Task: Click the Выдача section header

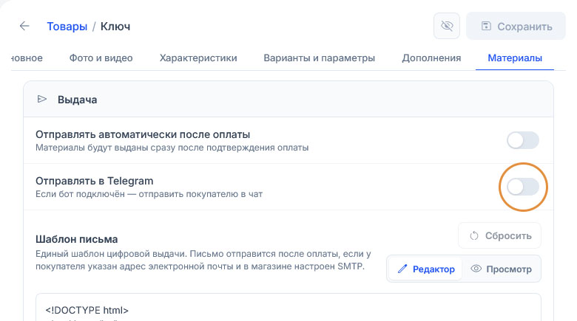Action: (x=288, y=100)
